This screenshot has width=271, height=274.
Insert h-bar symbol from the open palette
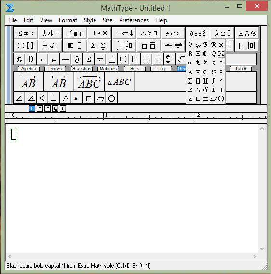(198, 63)
